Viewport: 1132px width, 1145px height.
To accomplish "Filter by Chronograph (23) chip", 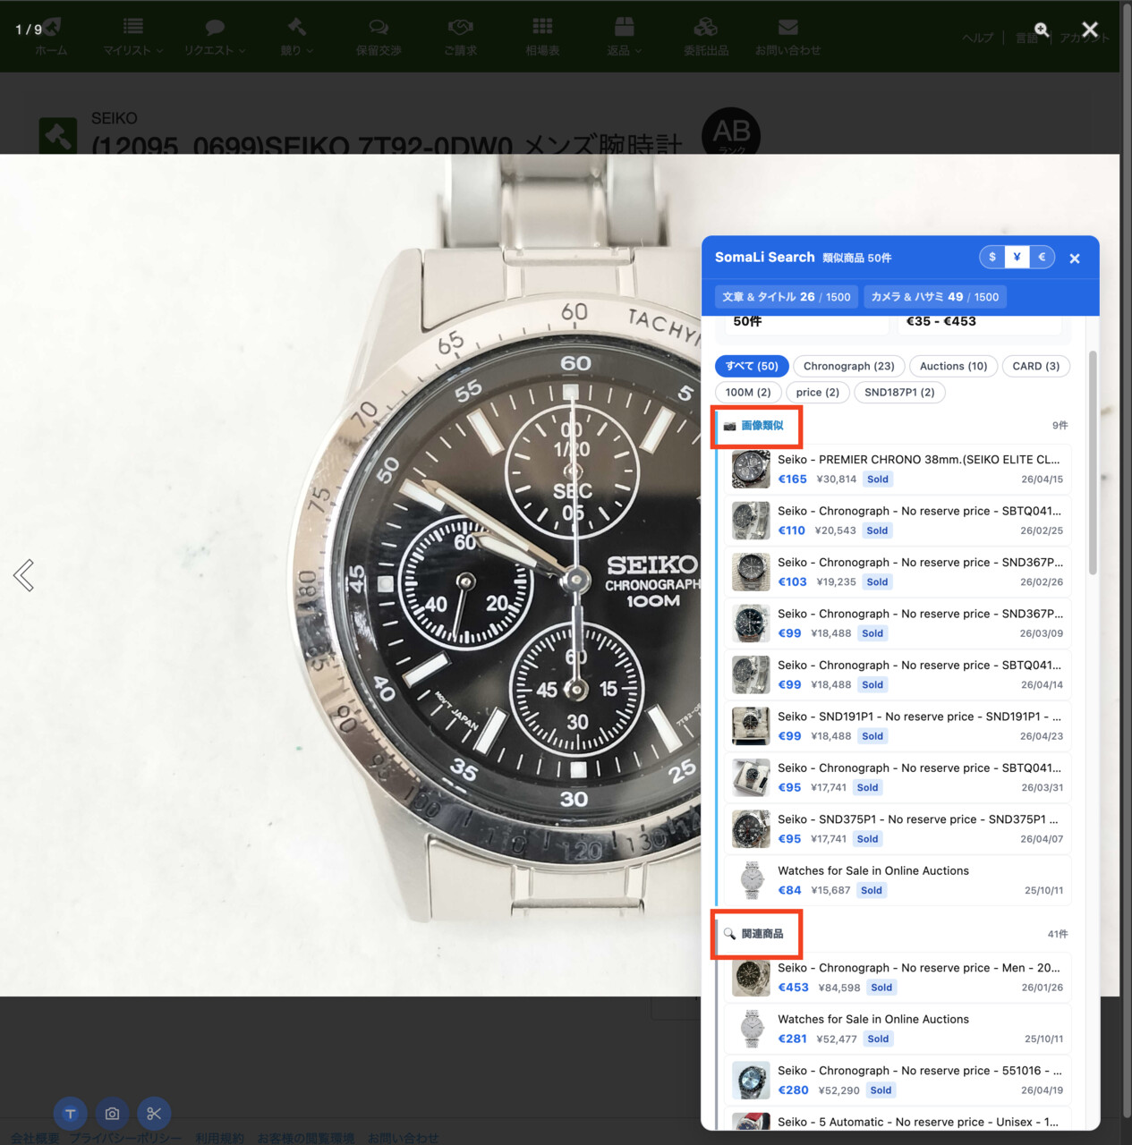I will (x=848, y=366).
